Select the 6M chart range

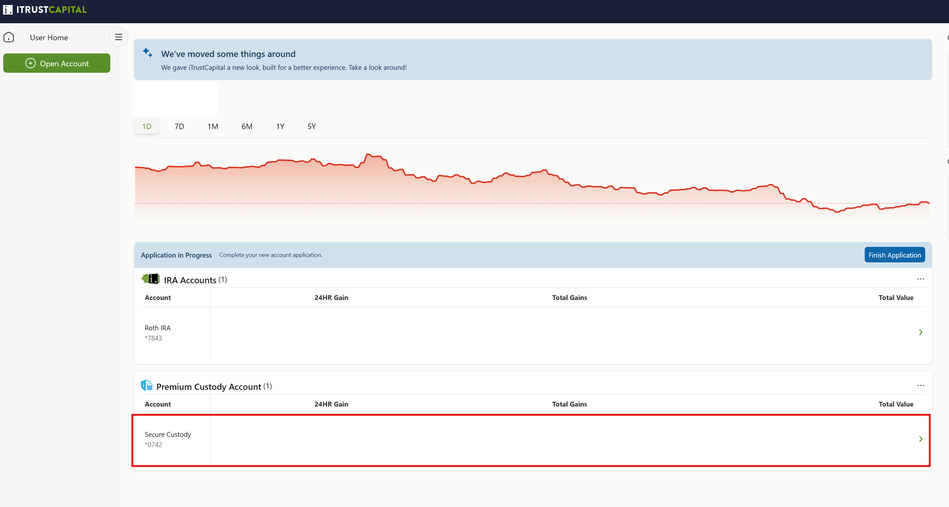247,127
